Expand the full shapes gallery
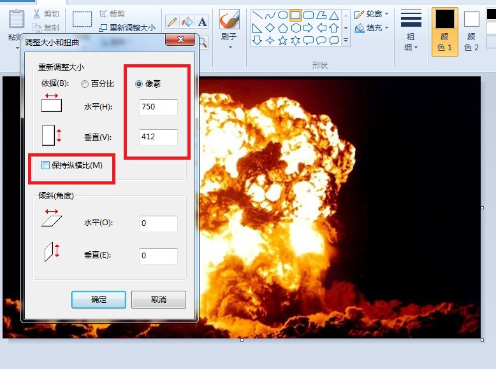 coord(346,41)
